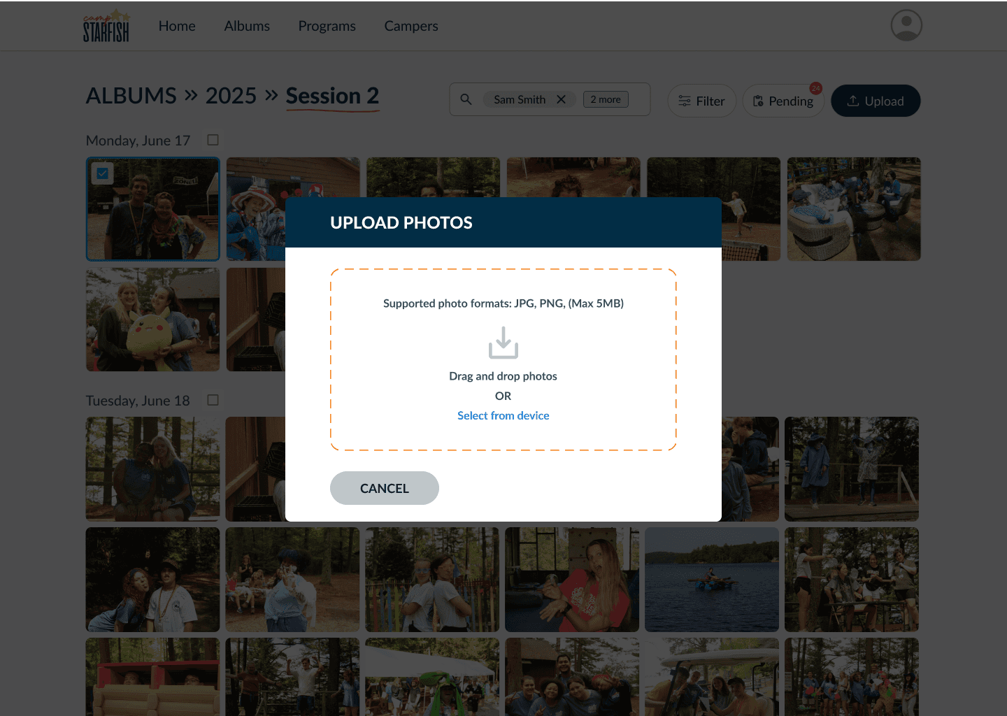Click the Upload arrow icon
Viewport: 1007px width, 716px height.
[853, 101]
